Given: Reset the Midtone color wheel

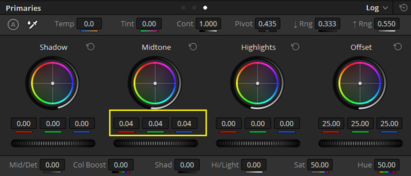Looking at the screenshot, I should pyautogui.click(x=193, y=47).
